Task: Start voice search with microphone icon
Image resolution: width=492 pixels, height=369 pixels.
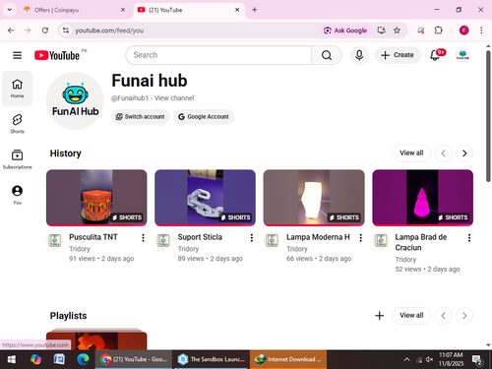Action: [359, 55]
